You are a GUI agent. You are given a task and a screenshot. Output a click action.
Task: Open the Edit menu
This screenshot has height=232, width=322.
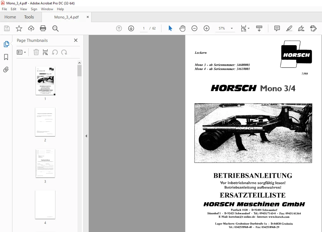tap(13, 9)
